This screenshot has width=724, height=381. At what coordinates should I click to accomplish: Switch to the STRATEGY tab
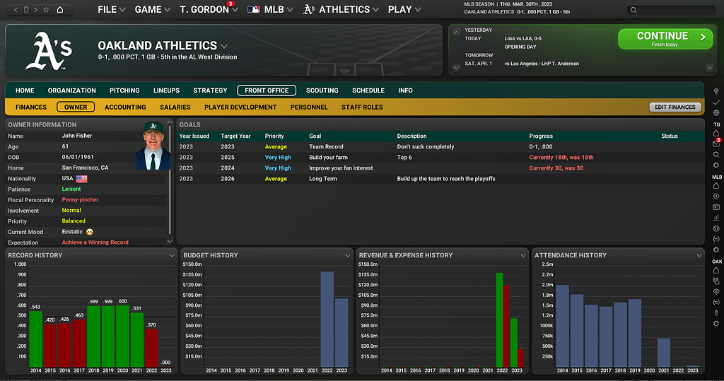210,90
